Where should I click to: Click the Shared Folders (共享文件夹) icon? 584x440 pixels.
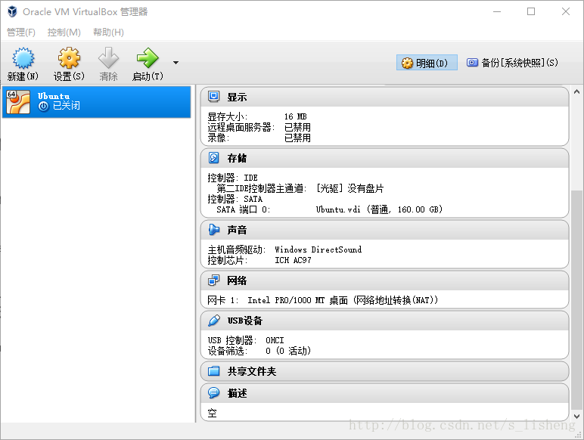point(214,371)
